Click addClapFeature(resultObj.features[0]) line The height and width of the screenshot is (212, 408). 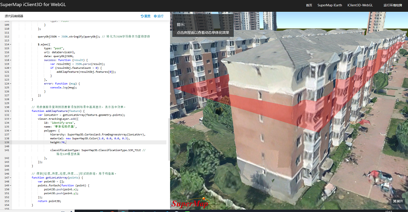[86, 72]
